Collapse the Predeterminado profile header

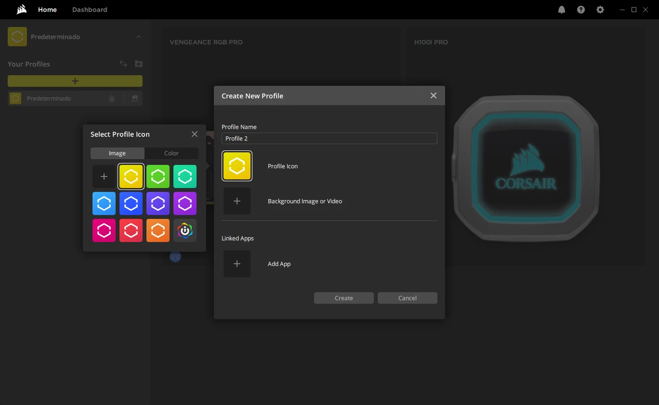click(x=138, y=36)
